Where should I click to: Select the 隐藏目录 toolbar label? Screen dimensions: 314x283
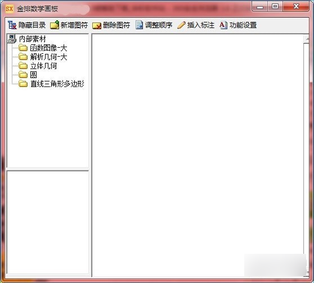point(32,25)
